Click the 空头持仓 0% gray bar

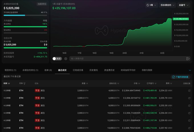coord(25,33)
